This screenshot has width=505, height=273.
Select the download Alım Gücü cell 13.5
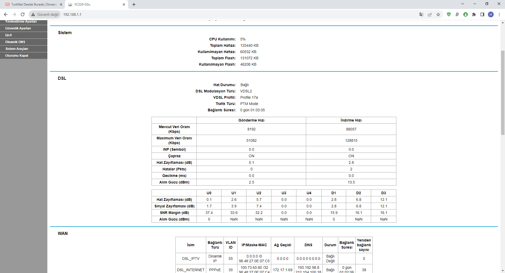(351, 182)
